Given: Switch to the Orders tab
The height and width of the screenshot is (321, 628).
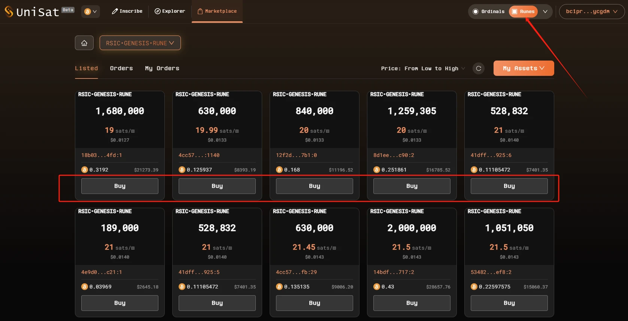Looking at the screenshot, I should 121,68.
